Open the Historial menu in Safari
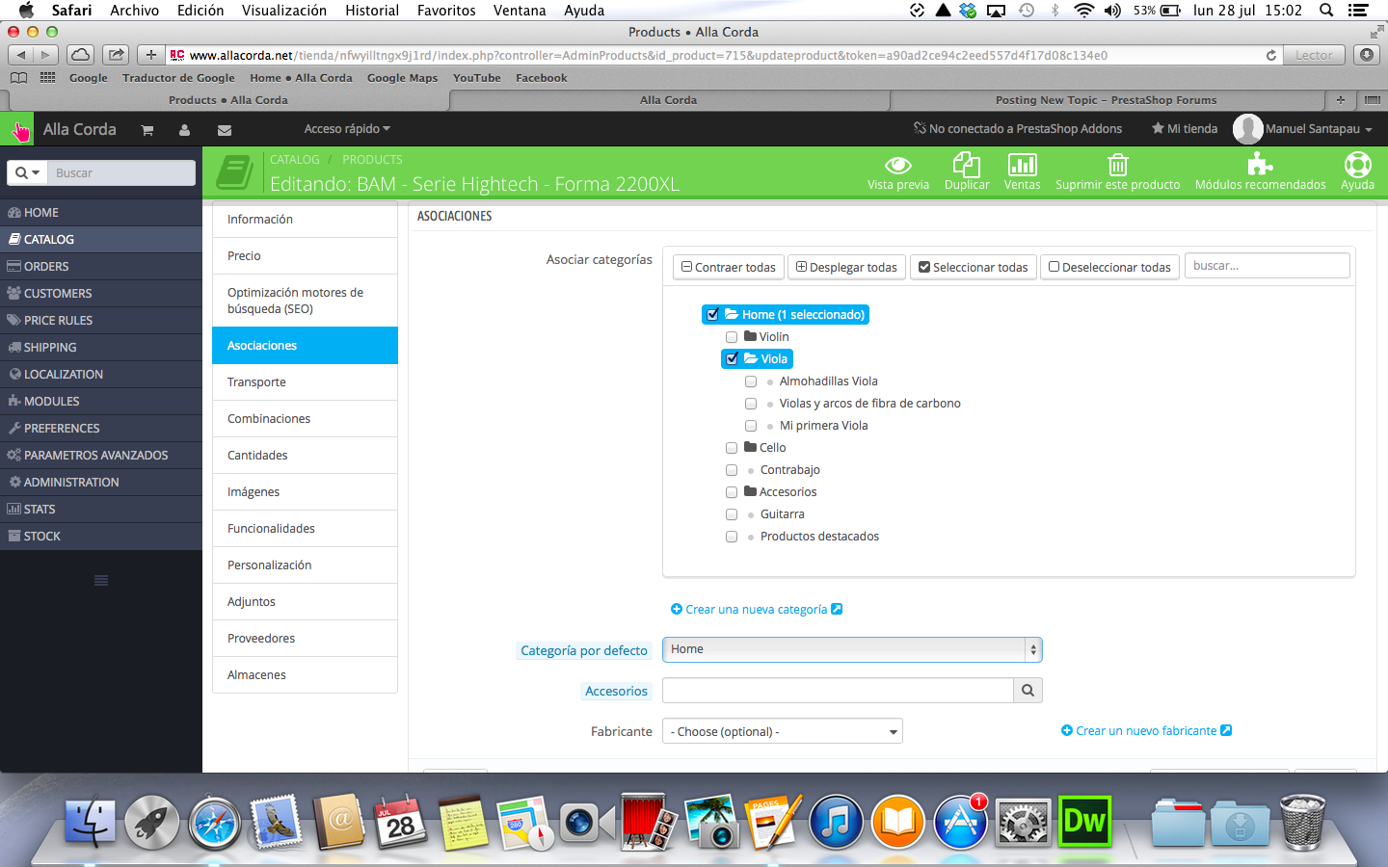The height and width of the screenshot is (867, 1388). (372, 11)
